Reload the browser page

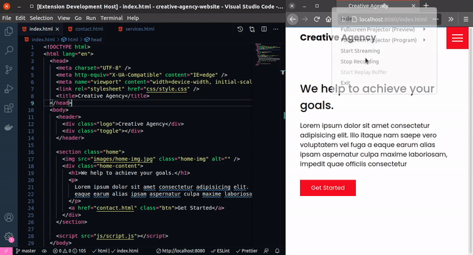click(317, 19)
